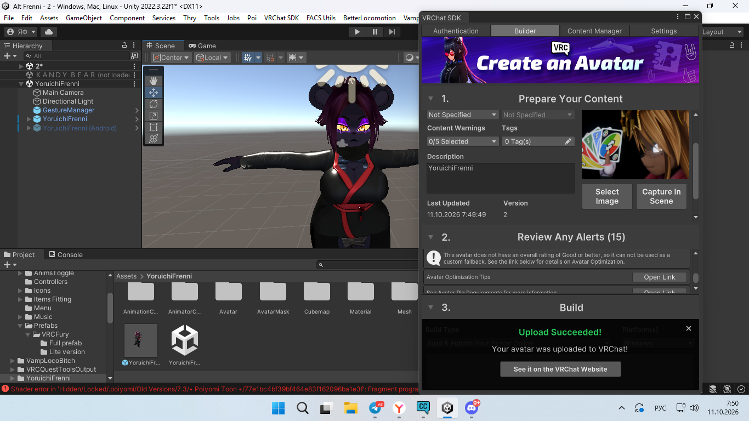Open Telegram from the taskbar
Image resolution: width=749 pixels, height=421 pixels.
click(x=376, y=408)
